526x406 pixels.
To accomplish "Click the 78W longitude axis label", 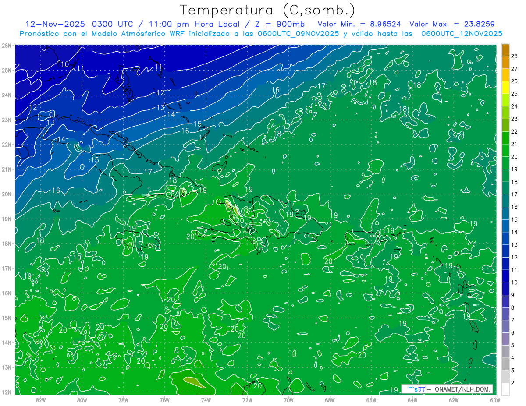I will pyautogui.click(x=123, y=399).
